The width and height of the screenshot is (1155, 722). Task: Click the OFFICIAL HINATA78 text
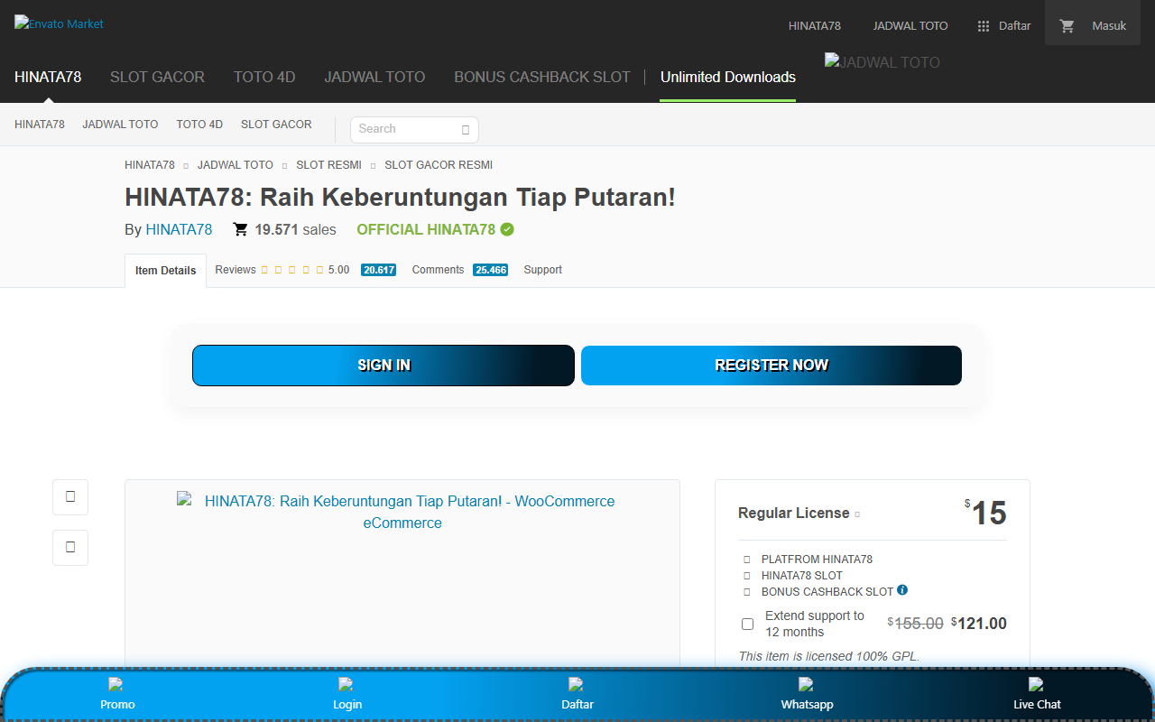point(426,229)
